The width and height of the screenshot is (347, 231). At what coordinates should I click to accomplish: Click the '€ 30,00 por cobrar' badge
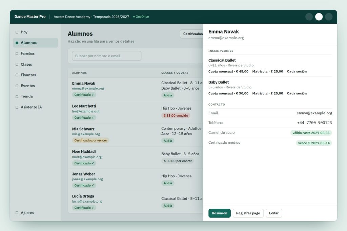[x=178, y=161]
